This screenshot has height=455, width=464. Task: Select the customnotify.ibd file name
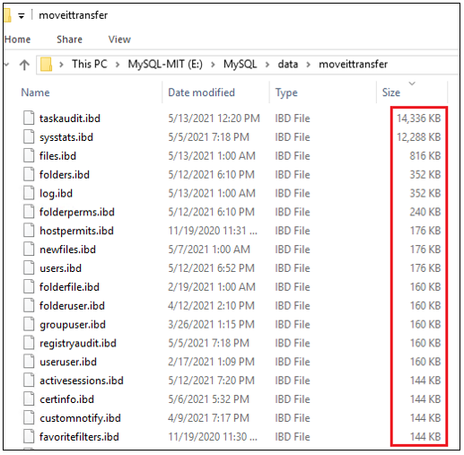(80, 418)
